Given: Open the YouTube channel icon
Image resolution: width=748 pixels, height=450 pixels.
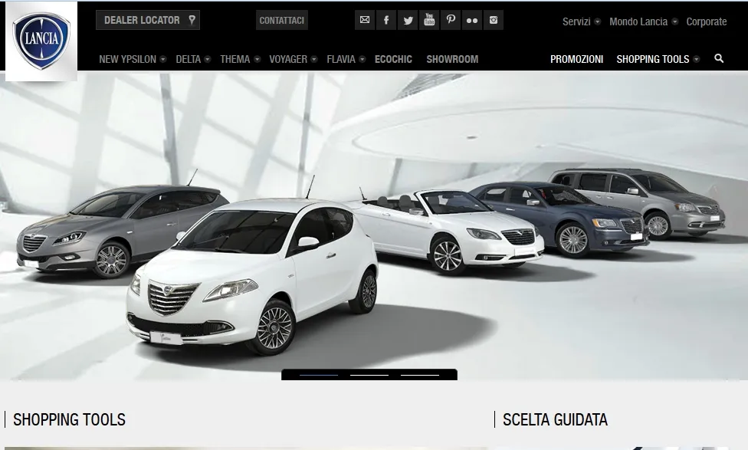Looking at the screenshot, I should 429,21.
